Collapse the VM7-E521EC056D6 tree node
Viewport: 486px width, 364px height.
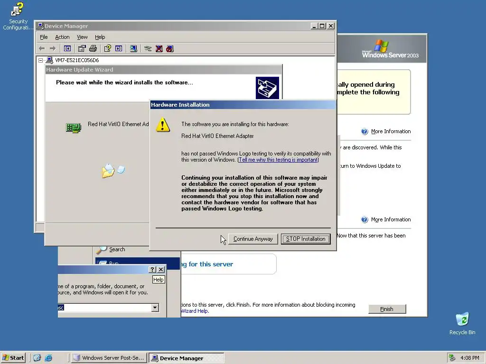tap(41, 60)
